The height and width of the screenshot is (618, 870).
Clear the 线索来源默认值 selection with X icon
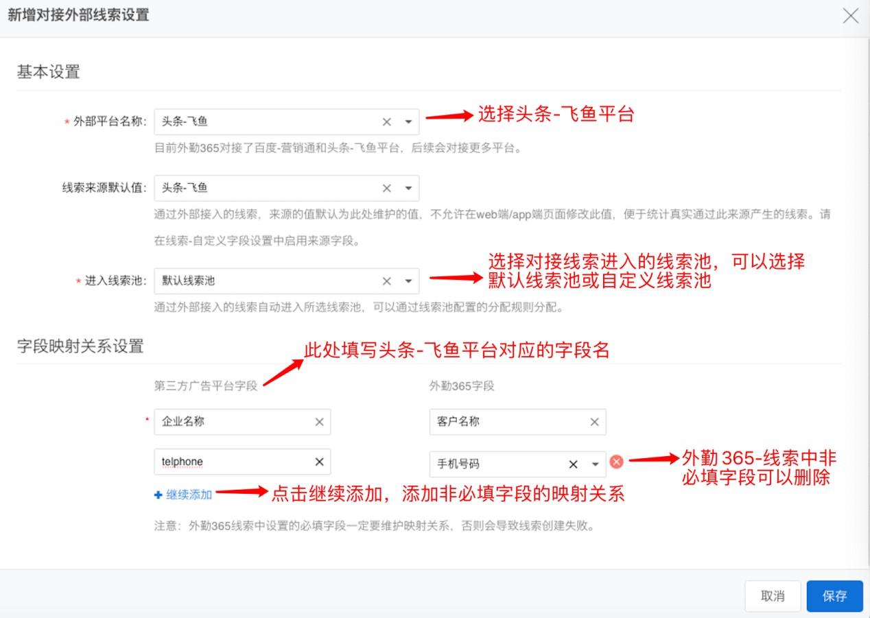[x=387, y=188]
